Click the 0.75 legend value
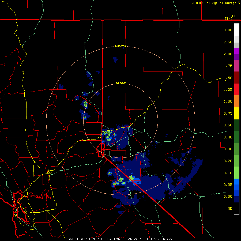This screenshot has width=241, height=241. coord(228,114)
